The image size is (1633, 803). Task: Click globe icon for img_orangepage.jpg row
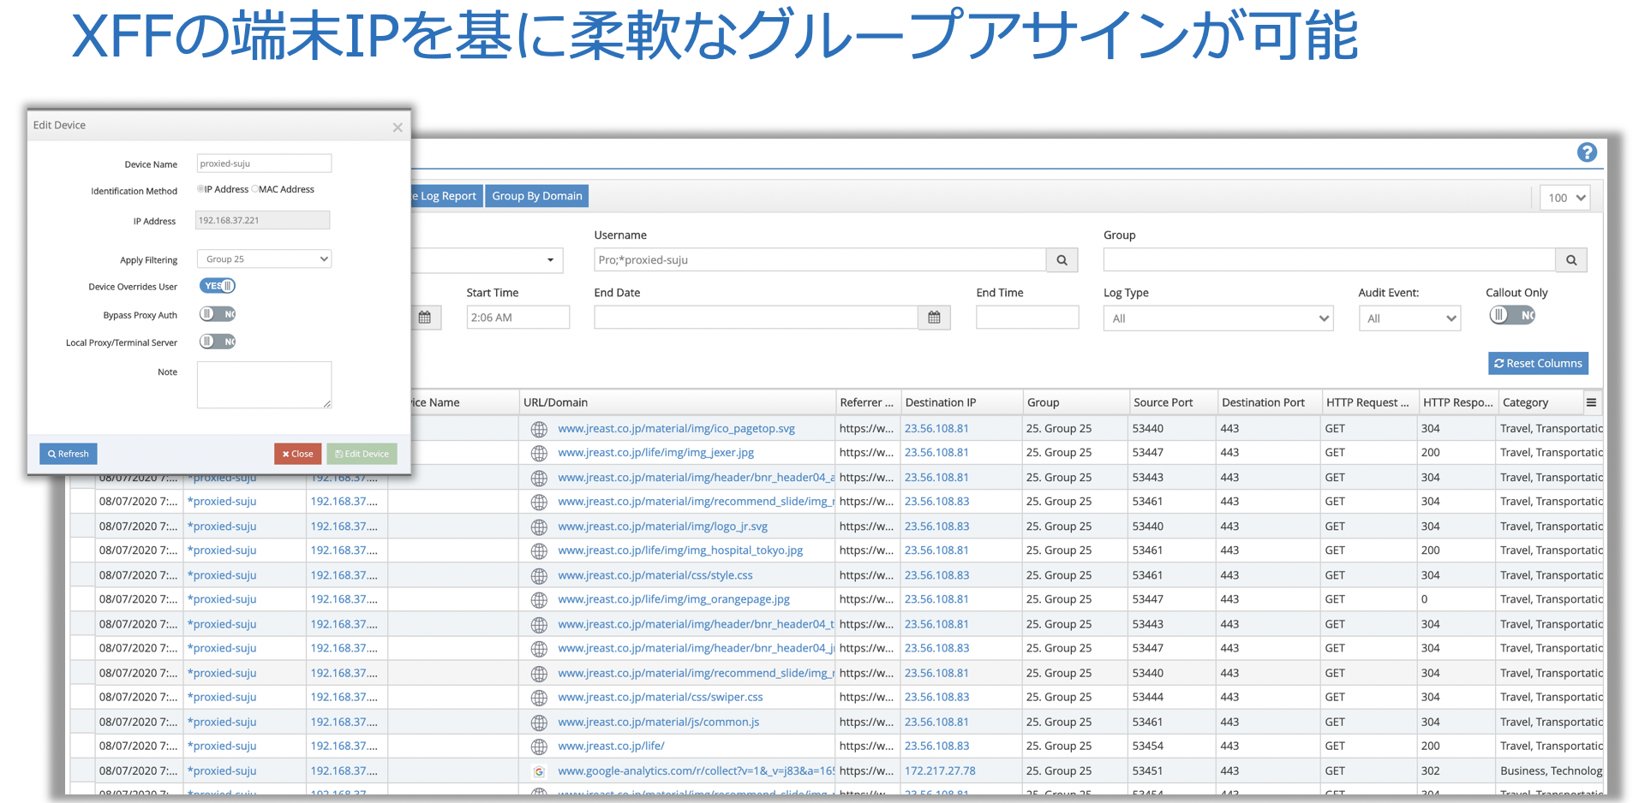[539, 599]
